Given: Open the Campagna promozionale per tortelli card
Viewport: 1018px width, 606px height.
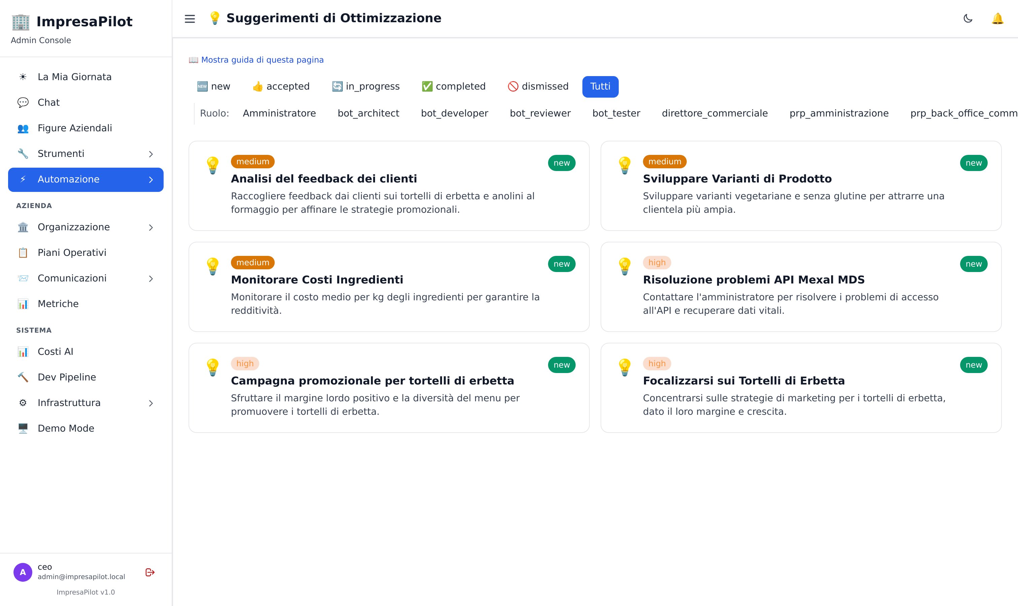Looking at the screenshot, I should [389, 388].
